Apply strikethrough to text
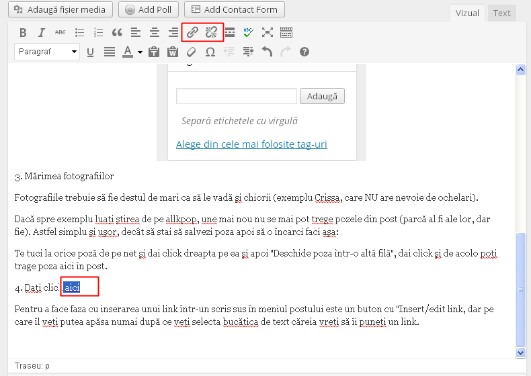The width and height of the screenshot is (531, 376). (60, 32)
